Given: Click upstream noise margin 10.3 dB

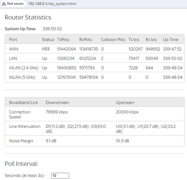Looking at the screenshot, I should point(122,141).
